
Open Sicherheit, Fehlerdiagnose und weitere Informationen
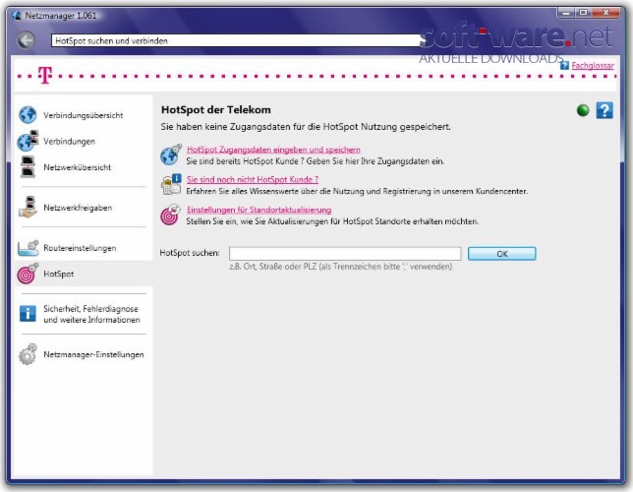pos(91,314)
